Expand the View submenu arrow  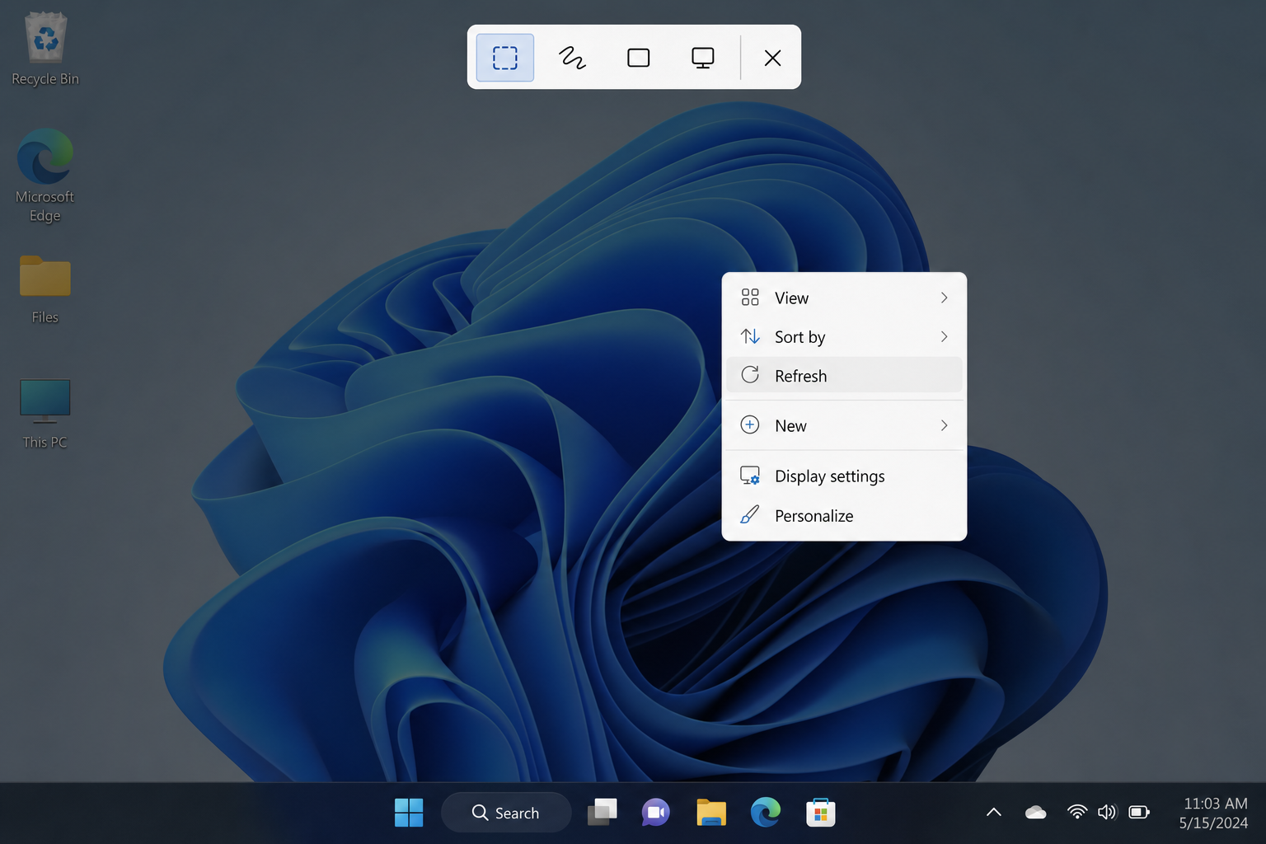point(945,298)
